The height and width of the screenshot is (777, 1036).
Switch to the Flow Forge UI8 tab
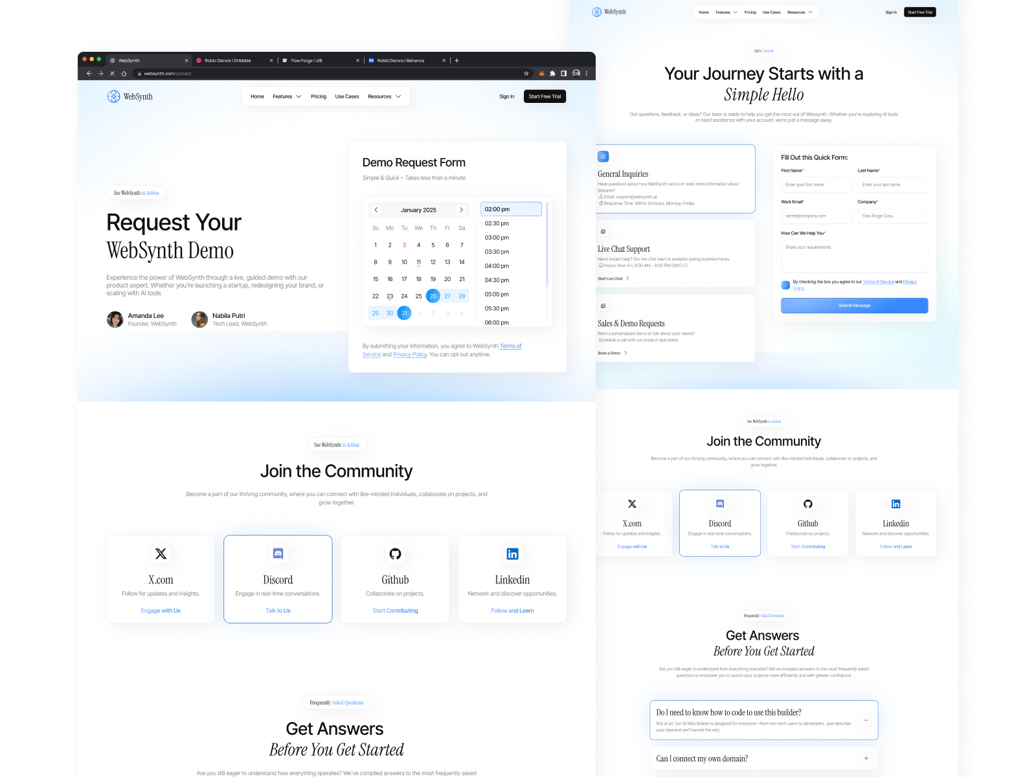pyautogui.click(x=321, y=60)
